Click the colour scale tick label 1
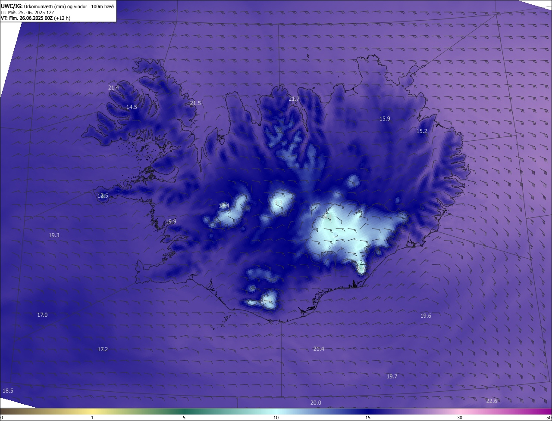 [x=92, y=418]
